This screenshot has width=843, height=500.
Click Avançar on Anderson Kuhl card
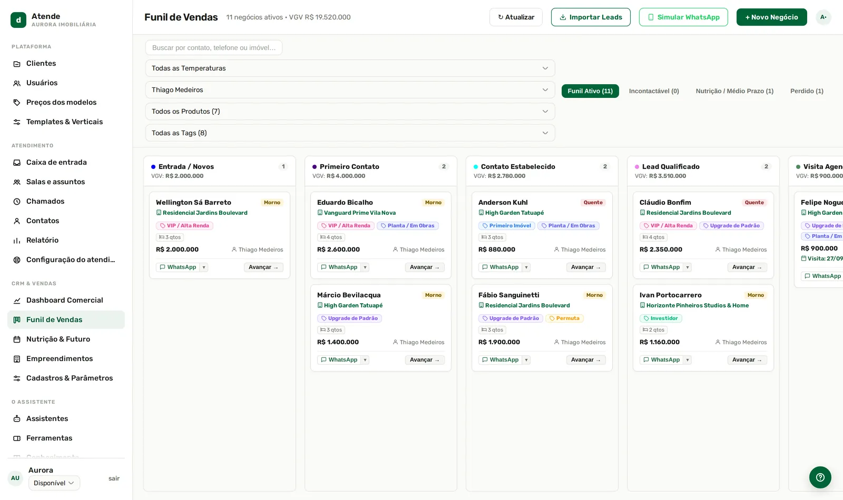(x=586, y=267)
